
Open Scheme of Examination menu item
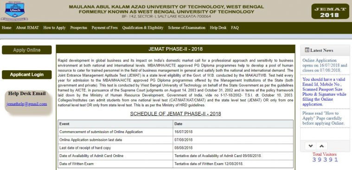[x=186, y=28]
